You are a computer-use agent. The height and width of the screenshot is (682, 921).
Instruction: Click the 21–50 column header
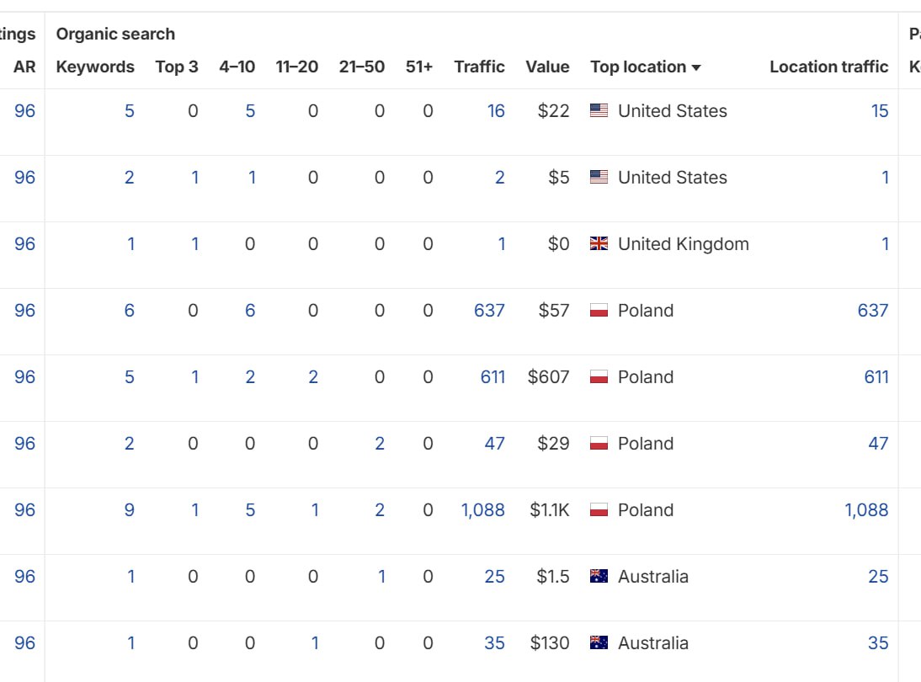361,67
